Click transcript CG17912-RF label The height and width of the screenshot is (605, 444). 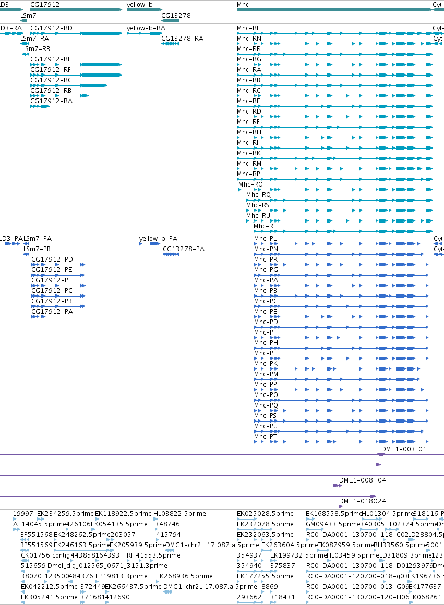pos(51,70)
